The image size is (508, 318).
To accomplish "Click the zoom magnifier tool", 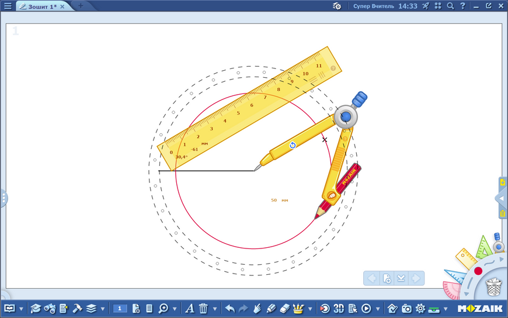I will point(163,308).
